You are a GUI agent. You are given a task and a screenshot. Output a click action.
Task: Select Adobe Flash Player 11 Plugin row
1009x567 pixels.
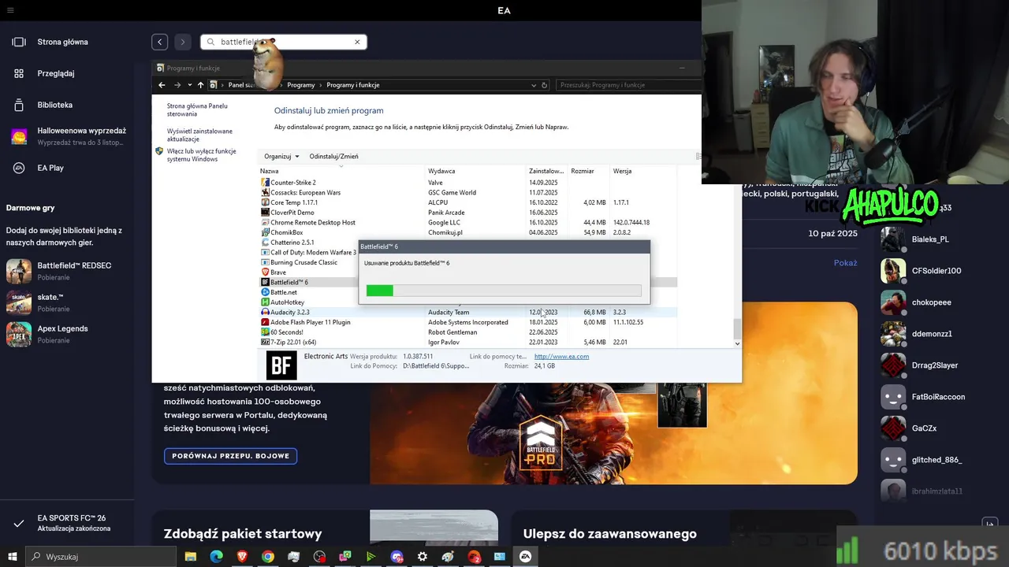point(467,322)
